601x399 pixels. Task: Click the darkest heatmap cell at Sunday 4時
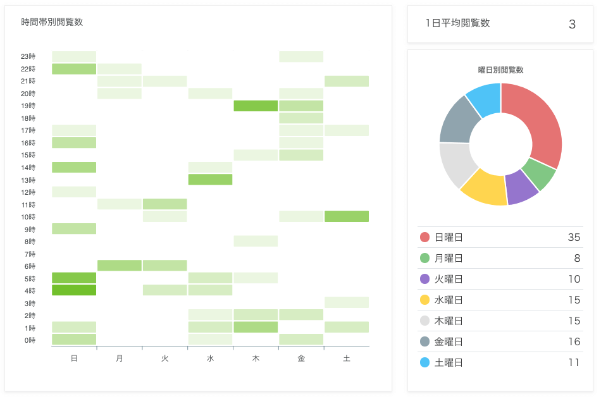point(74,290)
